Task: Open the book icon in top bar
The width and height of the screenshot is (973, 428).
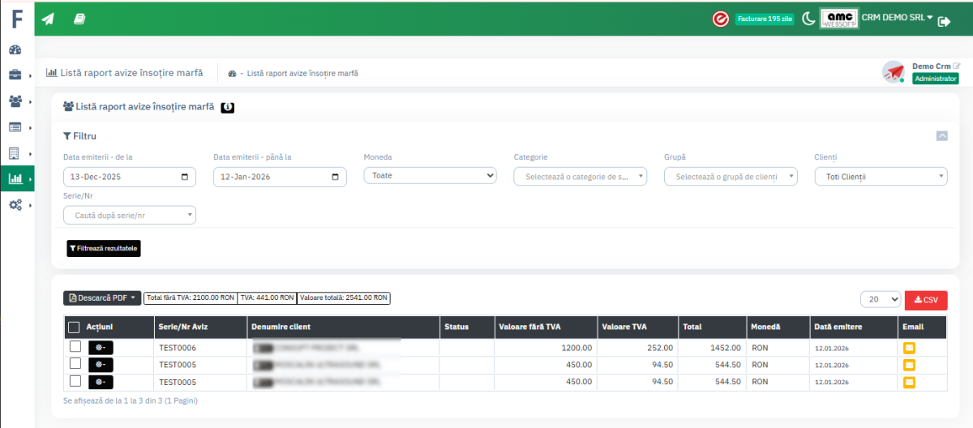Action: [x=79, y=19]
